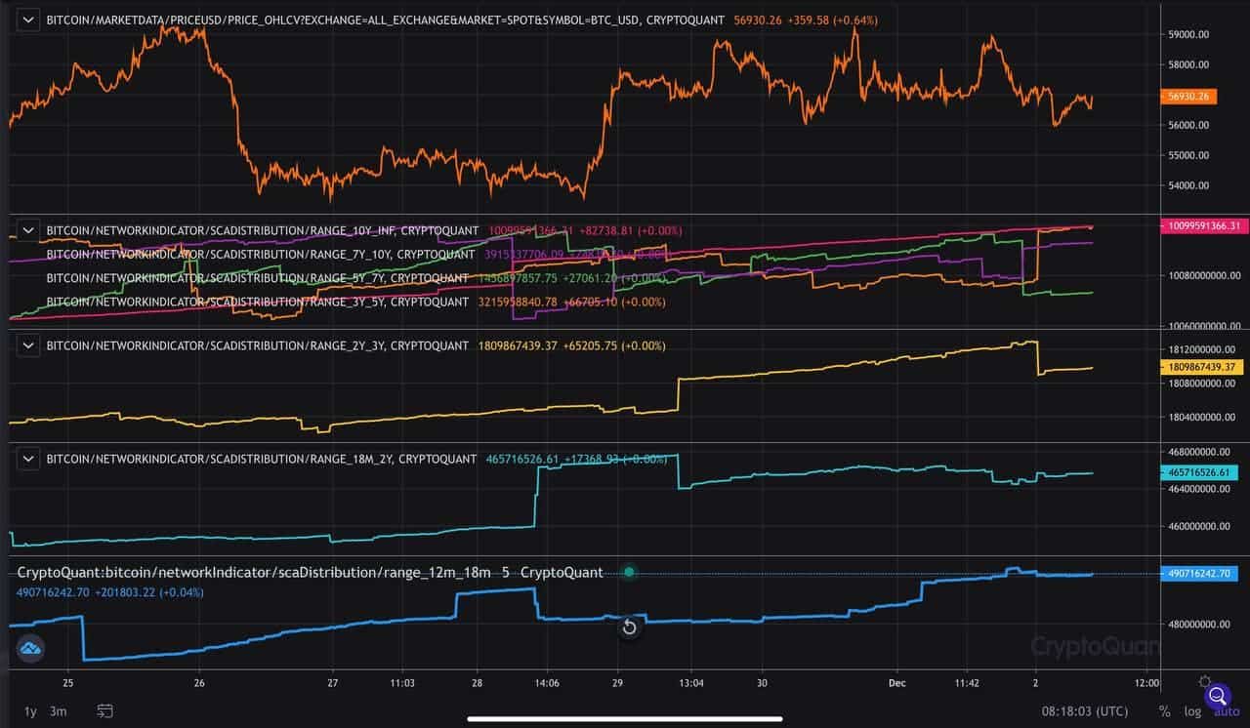Viewport: 1250px width, 728px height.
Task: Click the 11:42 label on time axis
Action: (x=969, y=683)
